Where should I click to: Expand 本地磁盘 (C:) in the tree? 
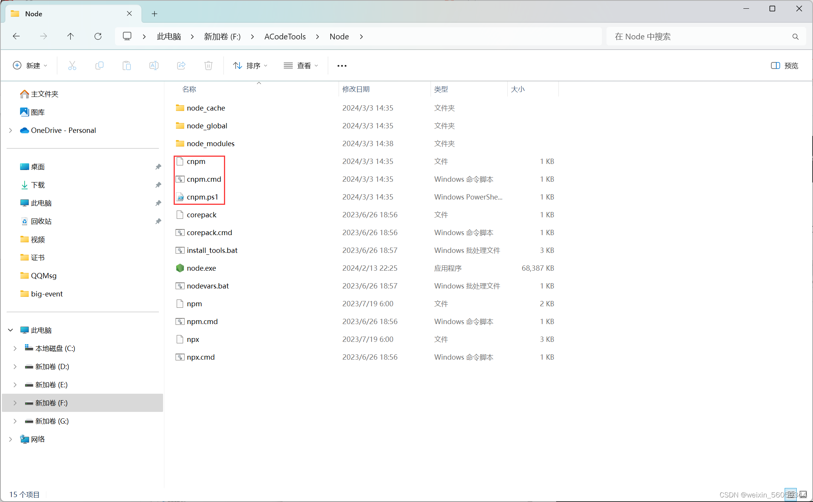[x=15, y=348]
